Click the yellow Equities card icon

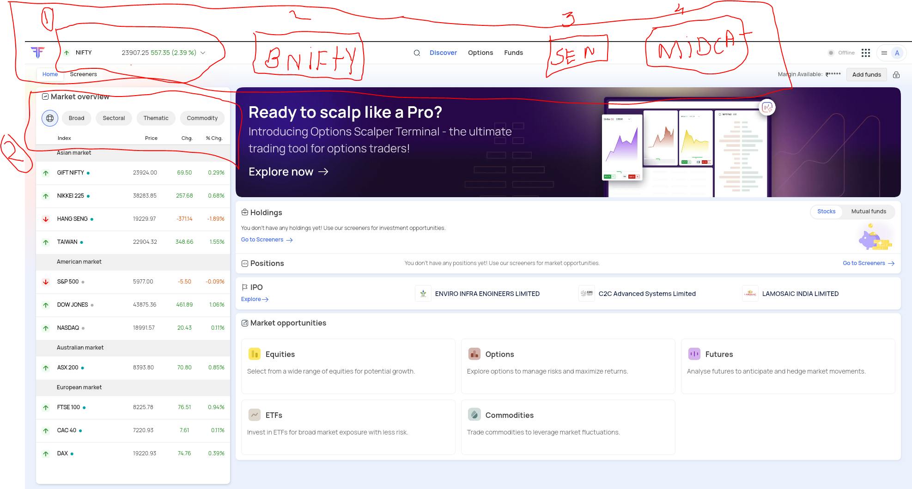(x=255, y=354)
